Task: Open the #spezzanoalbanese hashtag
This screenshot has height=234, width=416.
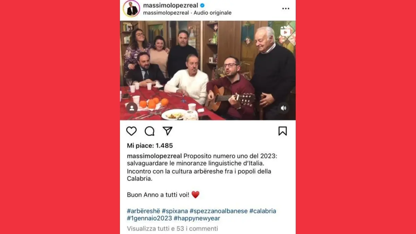Action: click(219, 211)
